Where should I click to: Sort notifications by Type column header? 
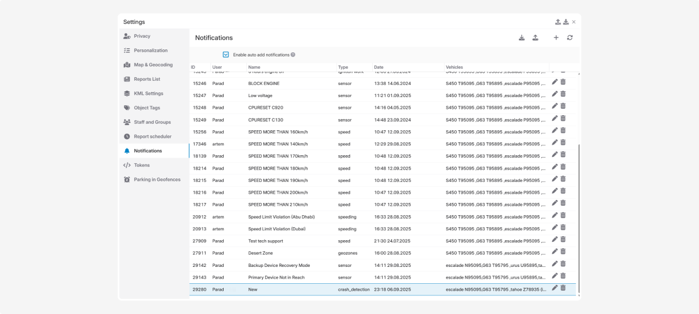point(343,67)
